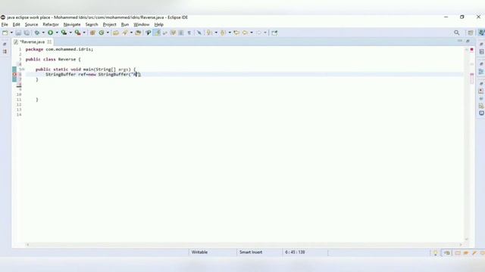Click the New Java Class icon
Viewport: 485px width, 272px height.
coord(102,32)
